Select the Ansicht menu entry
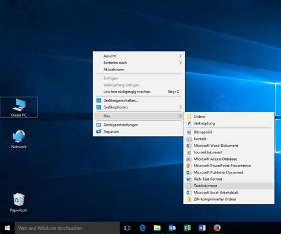281x234 pixels. [139, 56]
